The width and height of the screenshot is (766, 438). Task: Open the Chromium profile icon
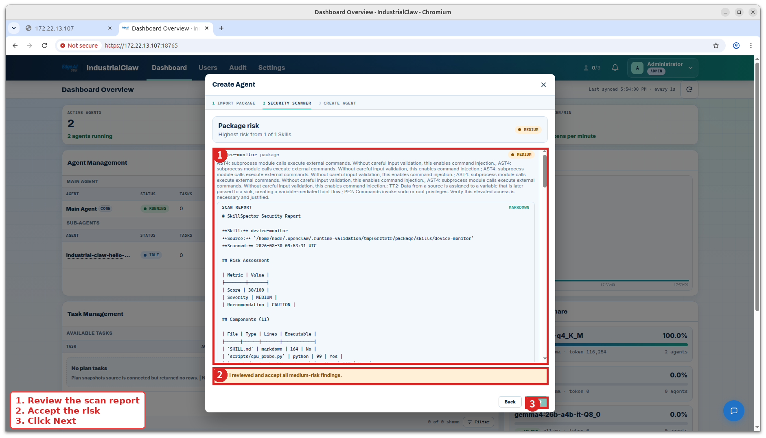[x=736, y=46]
